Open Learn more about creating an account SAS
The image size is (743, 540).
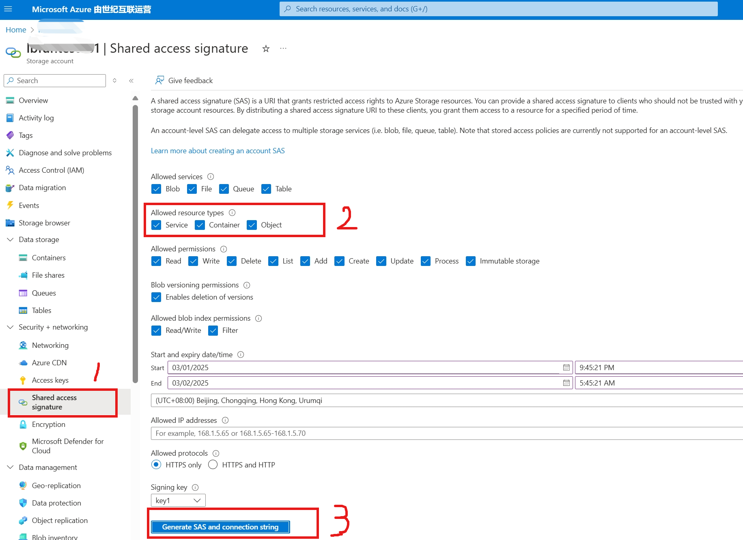218,150
